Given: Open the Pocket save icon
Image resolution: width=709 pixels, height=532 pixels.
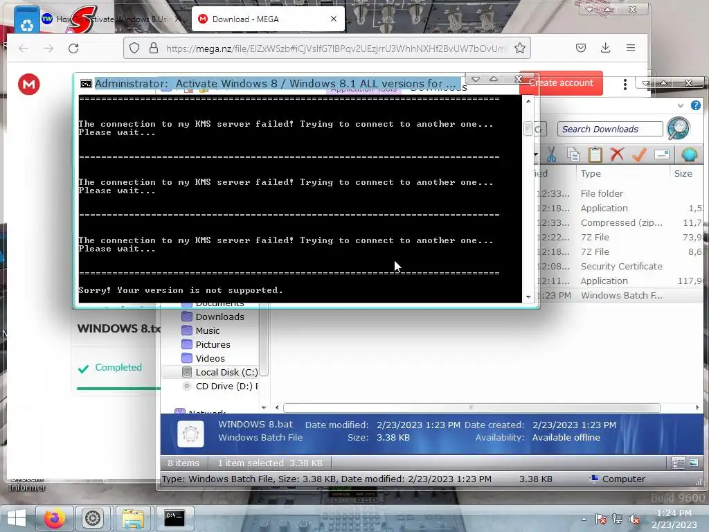Looking at the screenshot, I should tap(581, 48).
